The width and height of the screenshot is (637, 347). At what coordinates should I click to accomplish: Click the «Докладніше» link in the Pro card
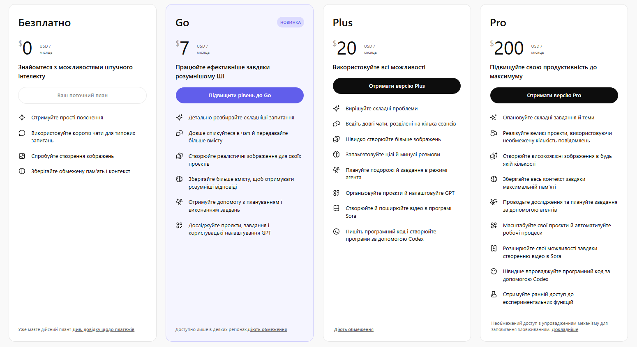coord(565,329)
